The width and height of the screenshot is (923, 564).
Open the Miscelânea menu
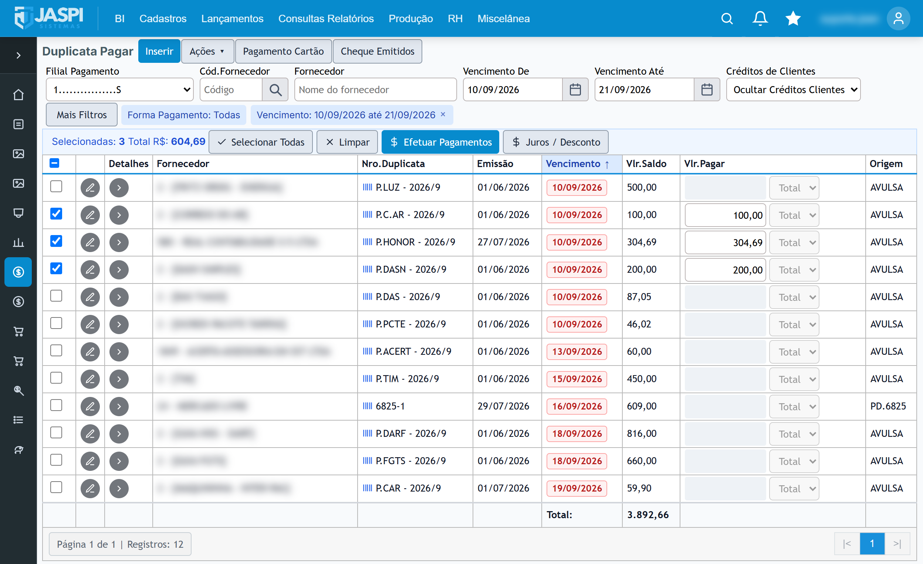pyautogui.click(x=503, y=18)
